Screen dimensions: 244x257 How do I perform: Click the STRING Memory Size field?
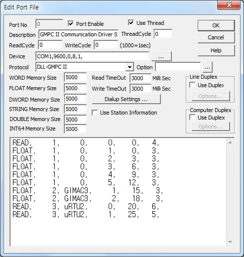(75, 109)
